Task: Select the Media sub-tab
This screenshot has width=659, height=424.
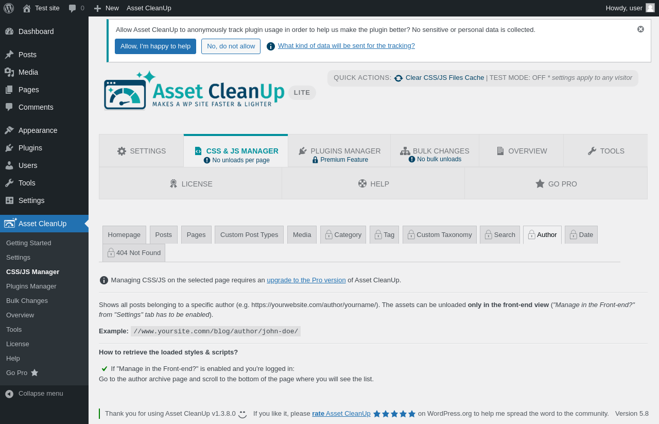Action: click(302, 235)
